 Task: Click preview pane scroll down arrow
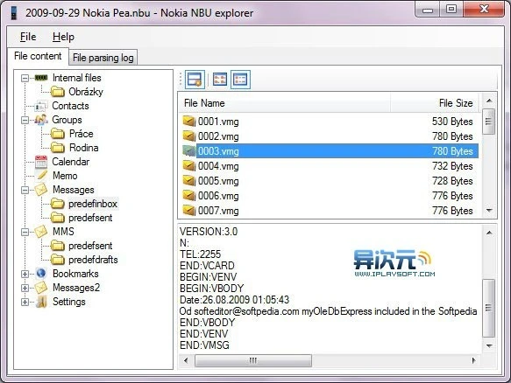(489, 345)
